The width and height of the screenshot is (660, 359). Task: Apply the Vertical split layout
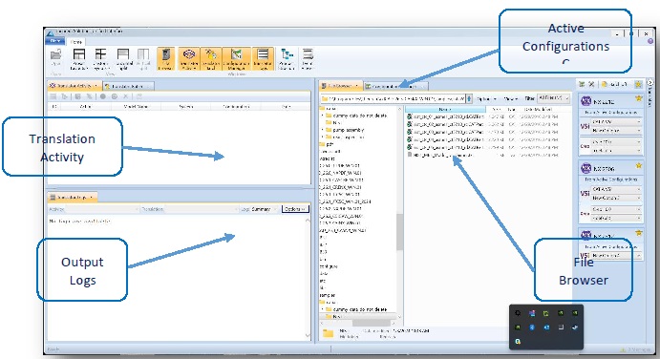pos(143,59)
